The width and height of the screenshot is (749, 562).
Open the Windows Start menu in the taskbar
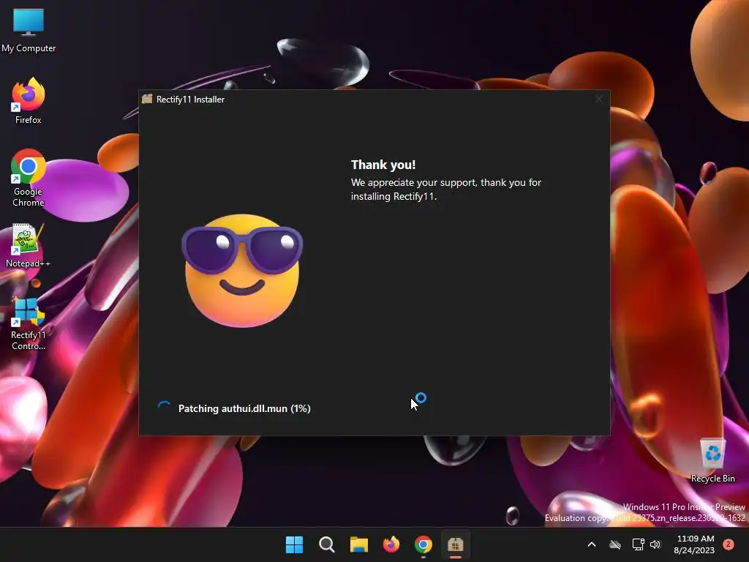294,544
